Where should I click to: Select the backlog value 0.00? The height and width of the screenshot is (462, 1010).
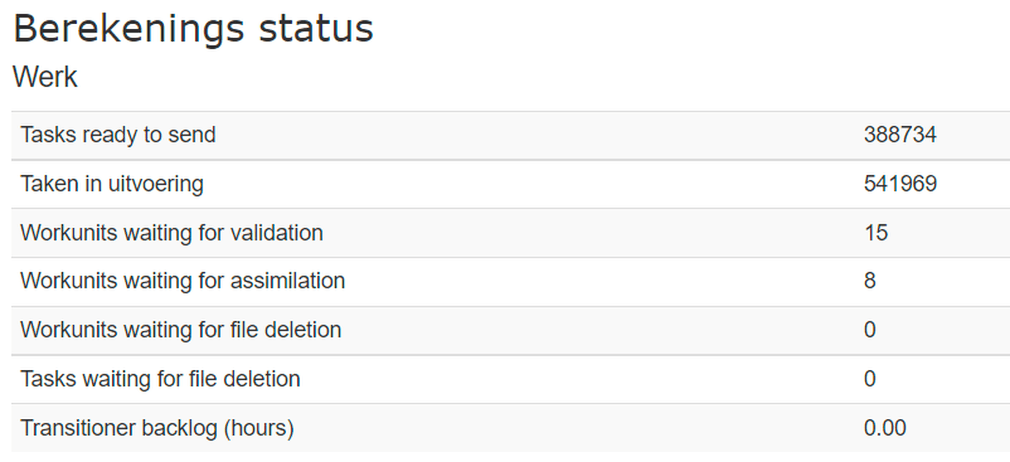pos(884,428)
